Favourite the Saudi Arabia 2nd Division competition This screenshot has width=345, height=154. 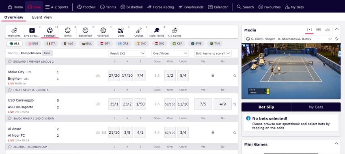10,118
